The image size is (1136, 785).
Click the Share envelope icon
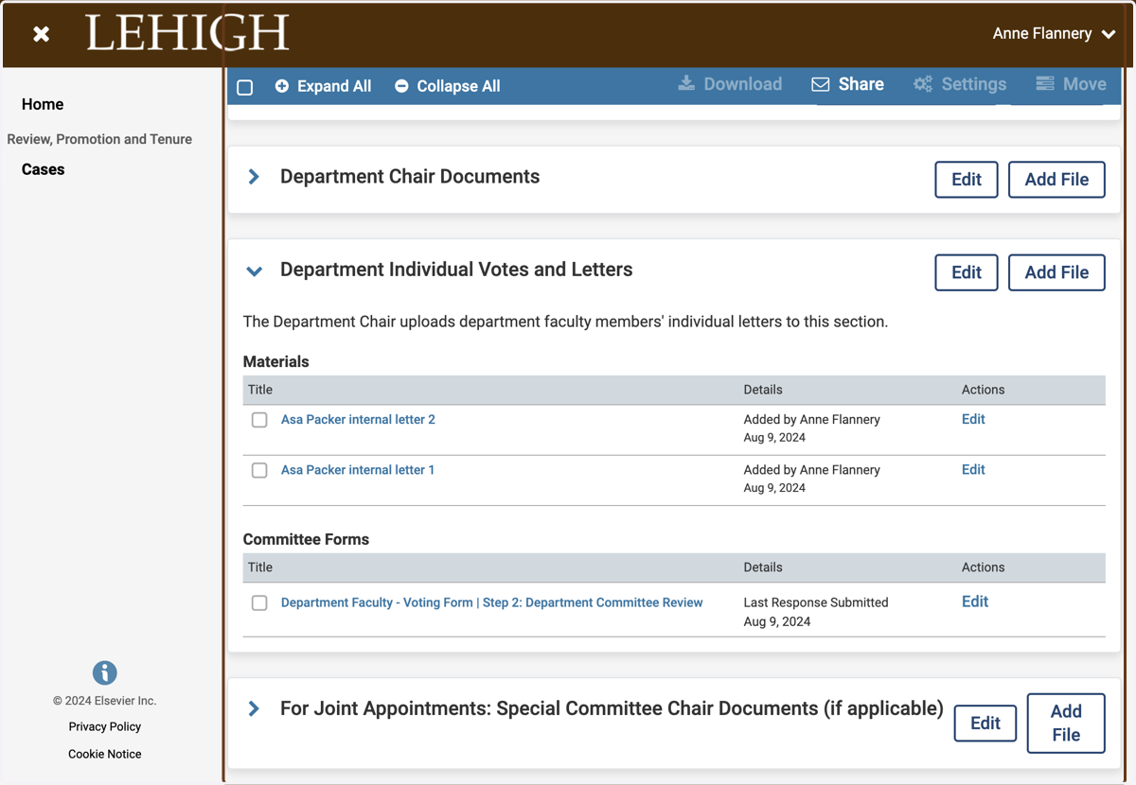tap(821, 84)
